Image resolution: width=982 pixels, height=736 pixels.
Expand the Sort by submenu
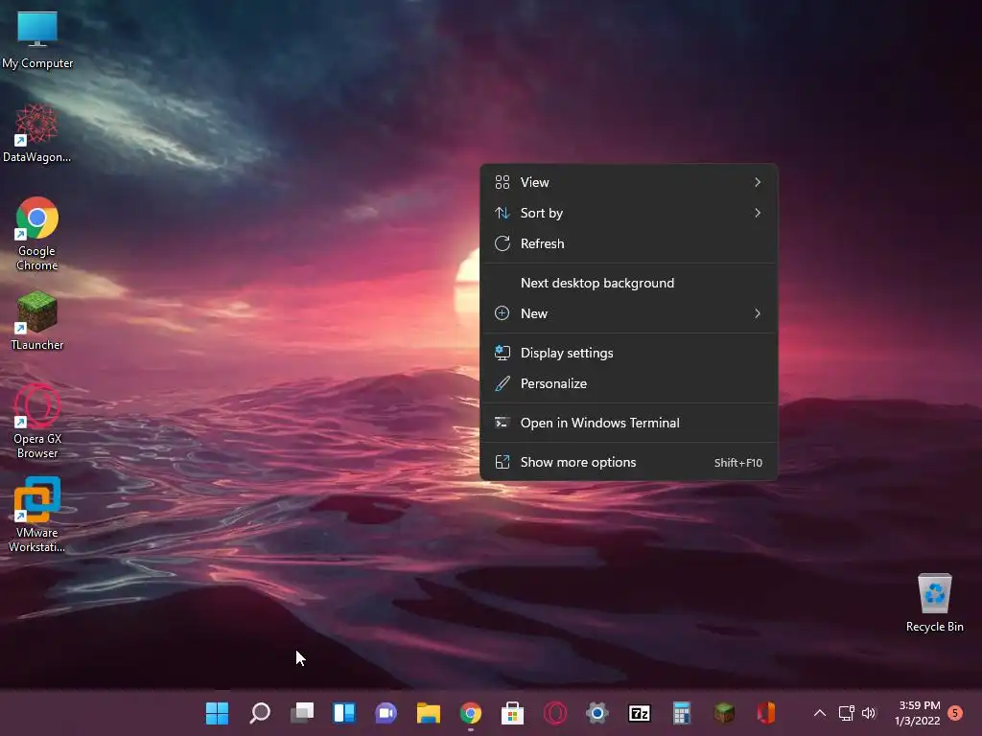[x=629, y=213]
